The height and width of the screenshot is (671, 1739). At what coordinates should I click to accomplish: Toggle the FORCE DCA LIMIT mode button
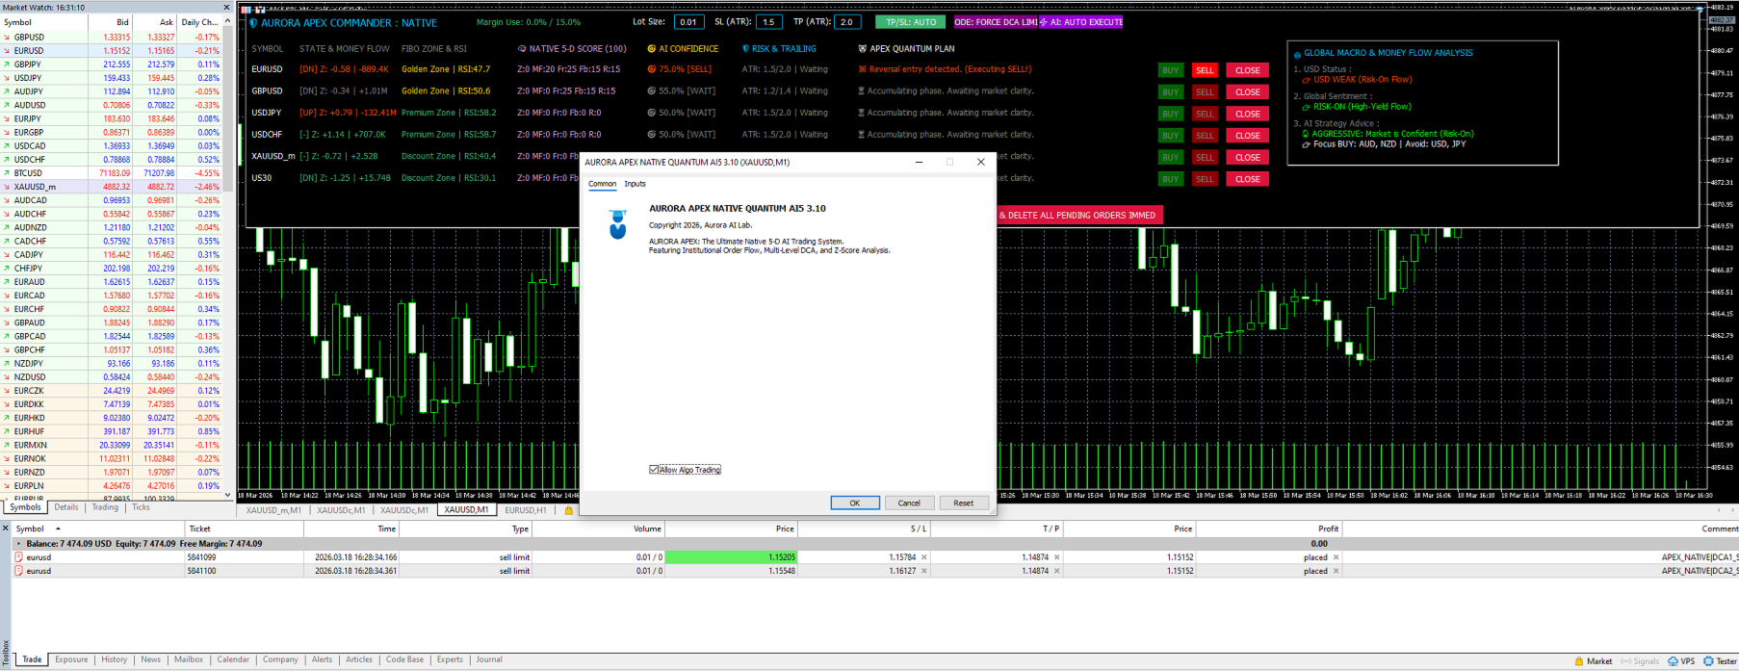[996, 22]
